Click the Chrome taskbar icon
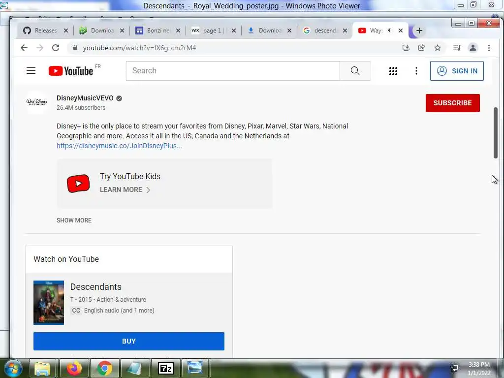 pyautogui.click(x=104, y=368)
